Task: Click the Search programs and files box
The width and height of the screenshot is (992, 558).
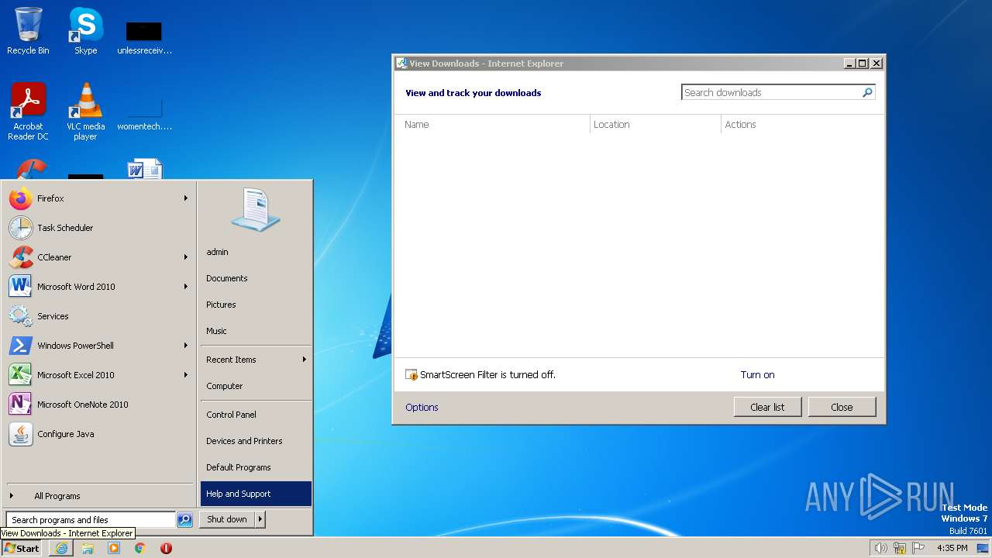Action: pyautogui.click(x=91, y=520)
